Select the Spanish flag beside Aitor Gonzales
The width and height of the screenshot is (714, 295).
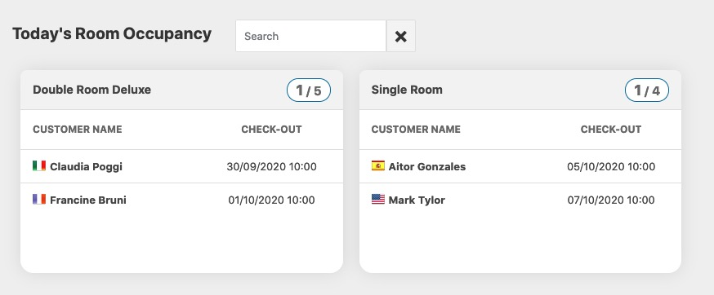point(378,166)
